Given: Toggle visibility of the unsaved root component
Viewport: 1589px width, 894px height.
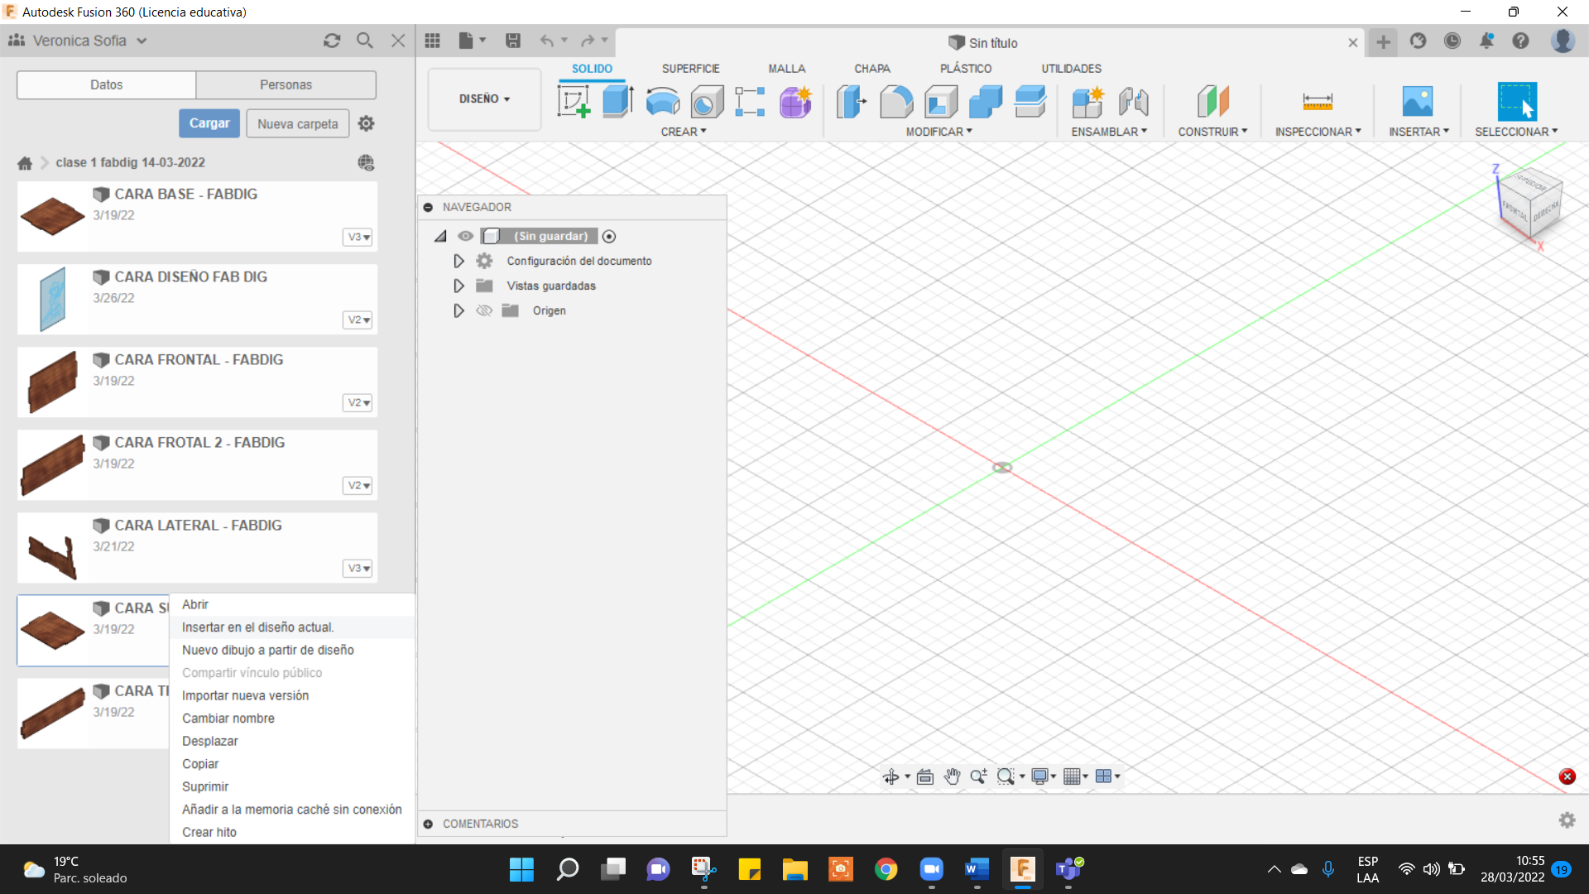Looking at the screenshot, I should tap(466, 236).
